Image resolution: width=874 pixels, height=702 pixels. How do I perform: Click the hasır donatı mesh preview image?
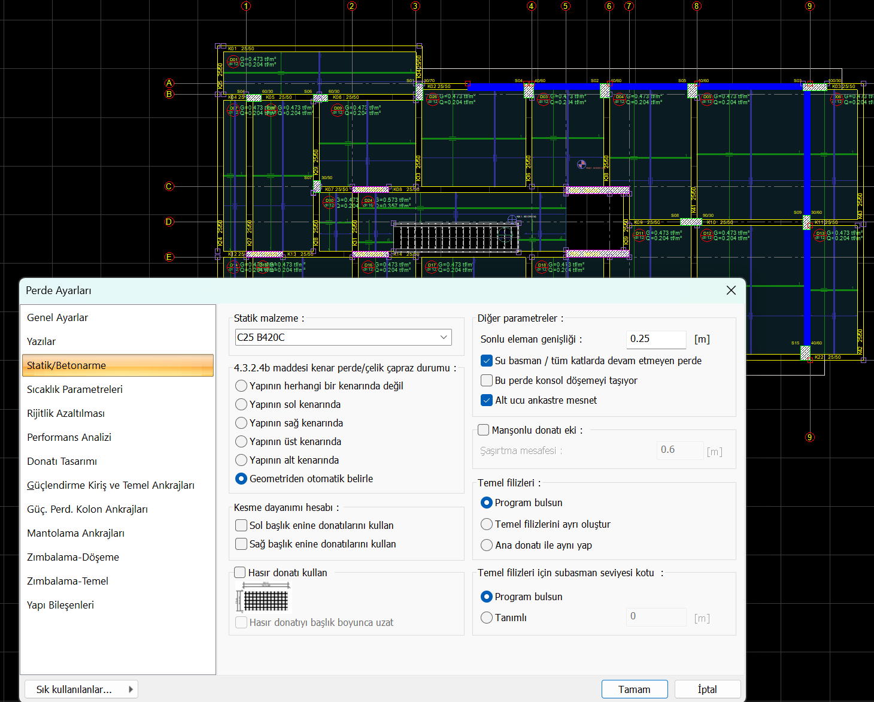click(262, 598)
